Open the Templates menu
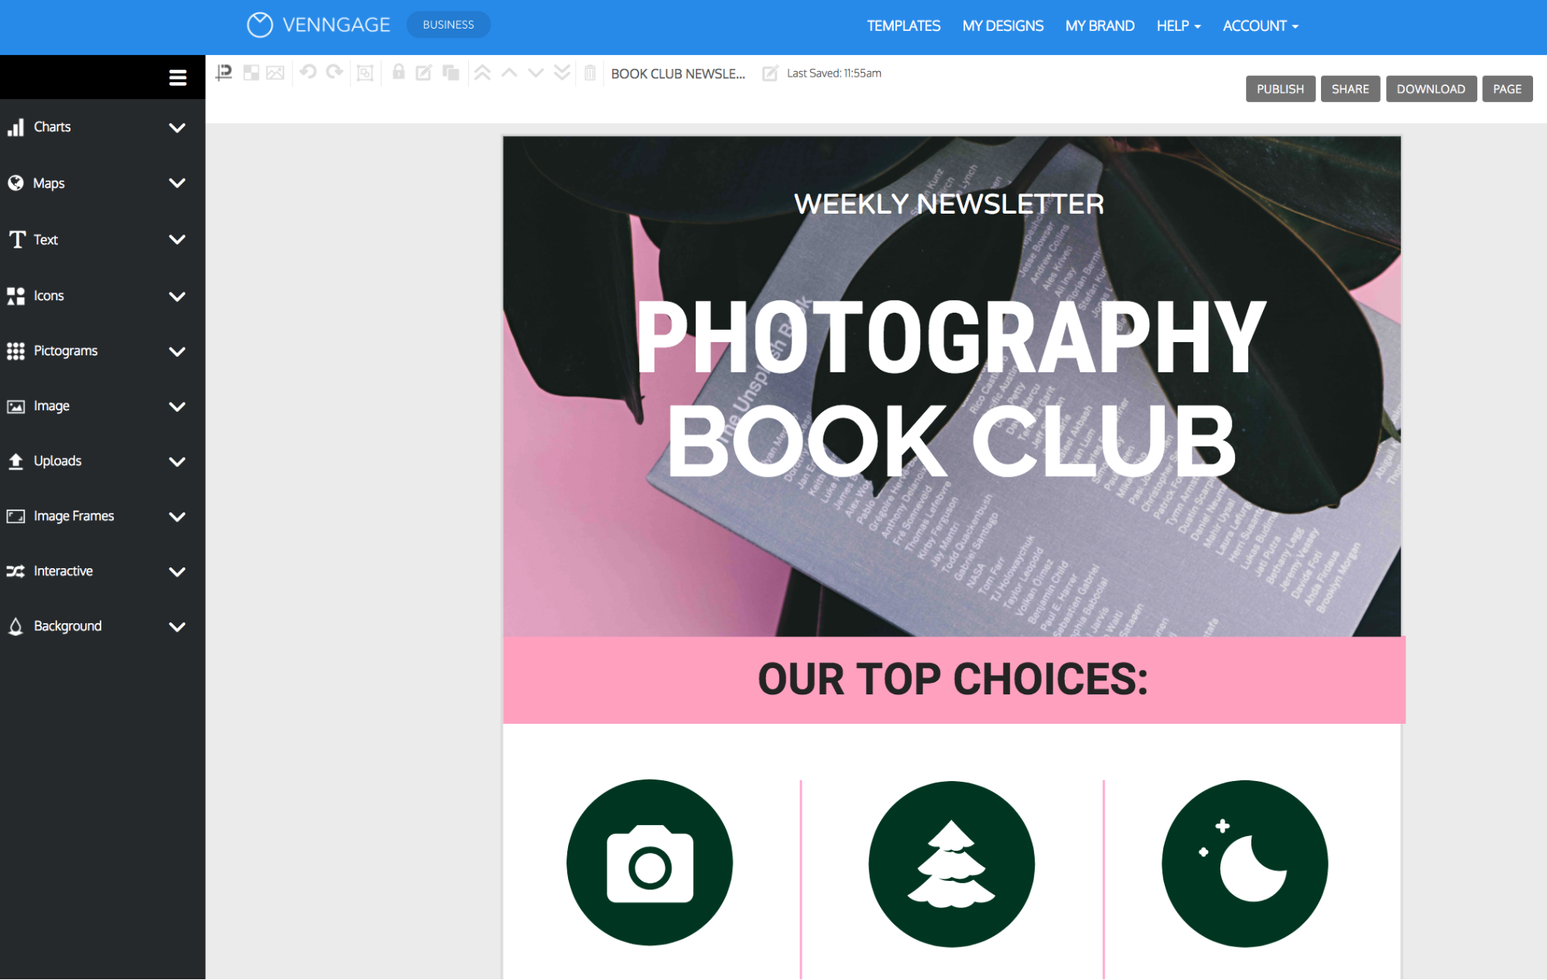 pyautogui.click(x=902, y=25)
